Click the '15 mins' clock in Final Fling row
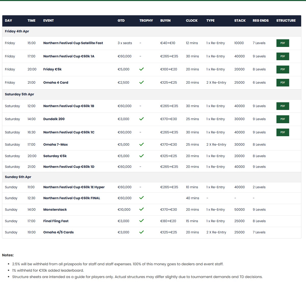The image size is (306, 289). (192, 221)
